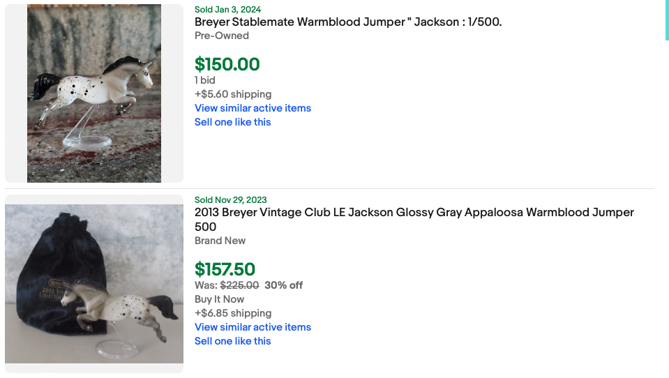The image size is (669, 378).
Task: View similar active items for the $150.00 listing
Action: coord(253,108)
